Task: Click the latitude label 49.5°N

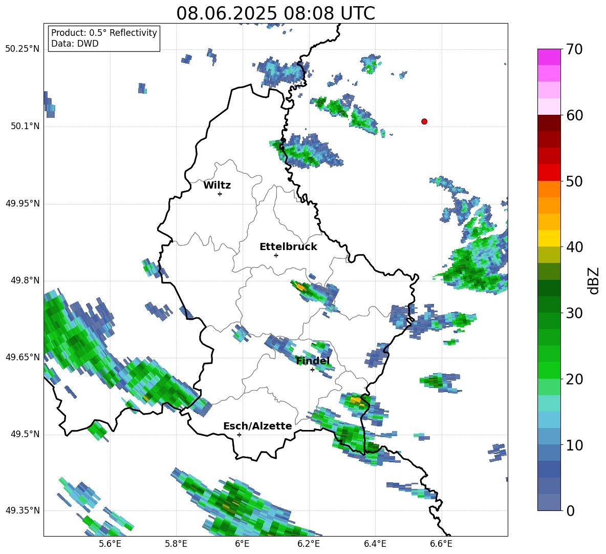Action: coord(26,434)
